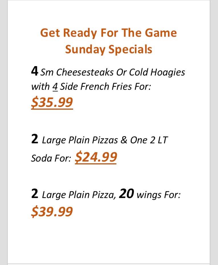This screenshot has width=218, height=265.
Task: Click the word "Cold" in the first special
Action: click(139, 72)
